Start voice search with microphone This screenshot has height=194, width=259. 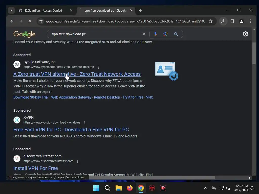[155, 34]
